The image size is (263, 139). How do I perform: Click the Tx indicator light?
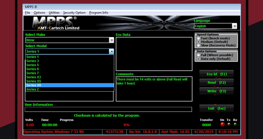click(x=229, y=124)
